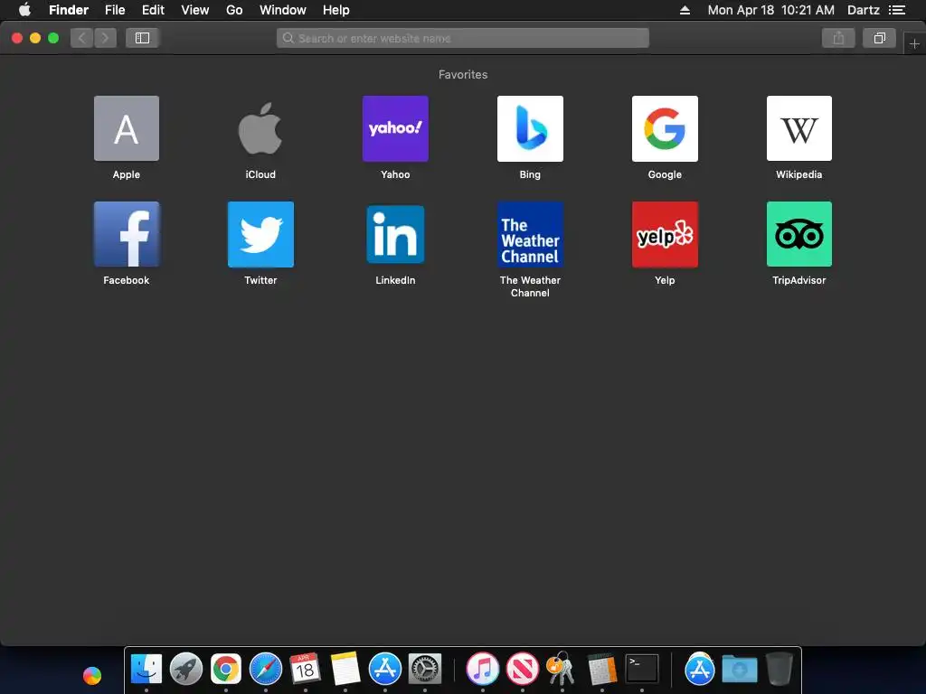Screen dimensions: 926x694
Task: Open the Bing favorite
Action: pos(530,128)
